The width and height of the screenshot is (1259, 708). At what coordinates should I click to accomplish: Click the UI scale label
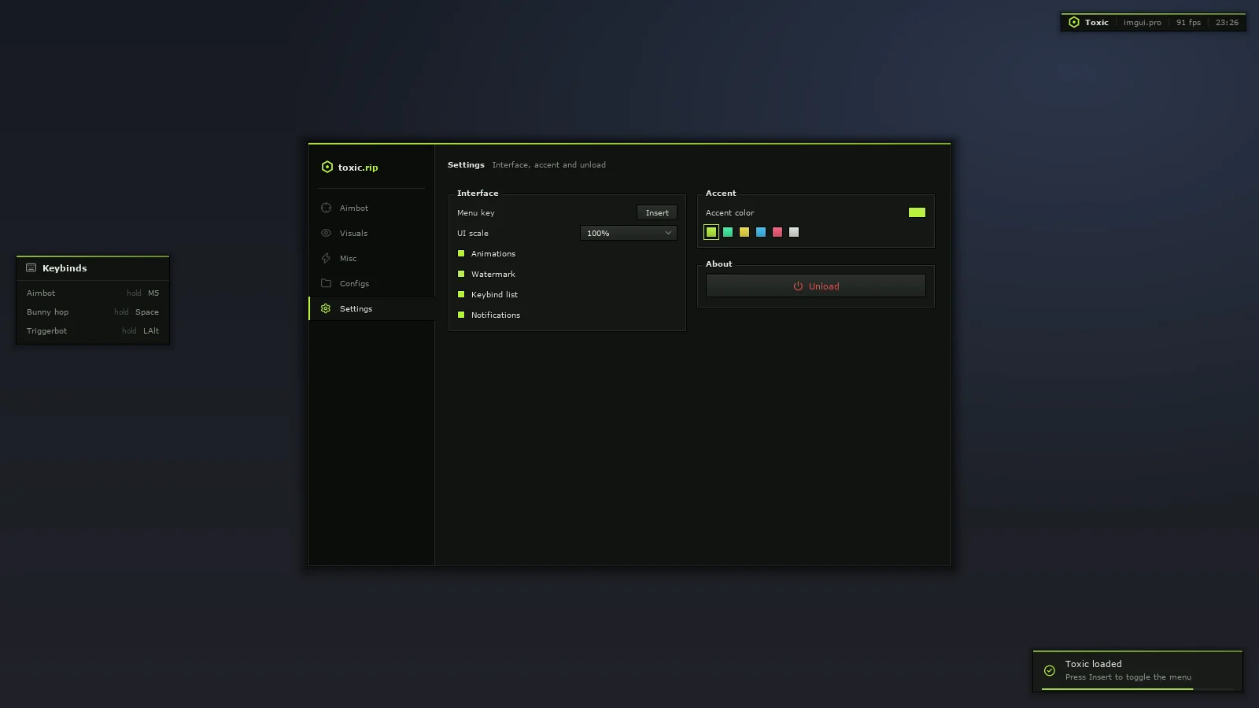(473, 234)
